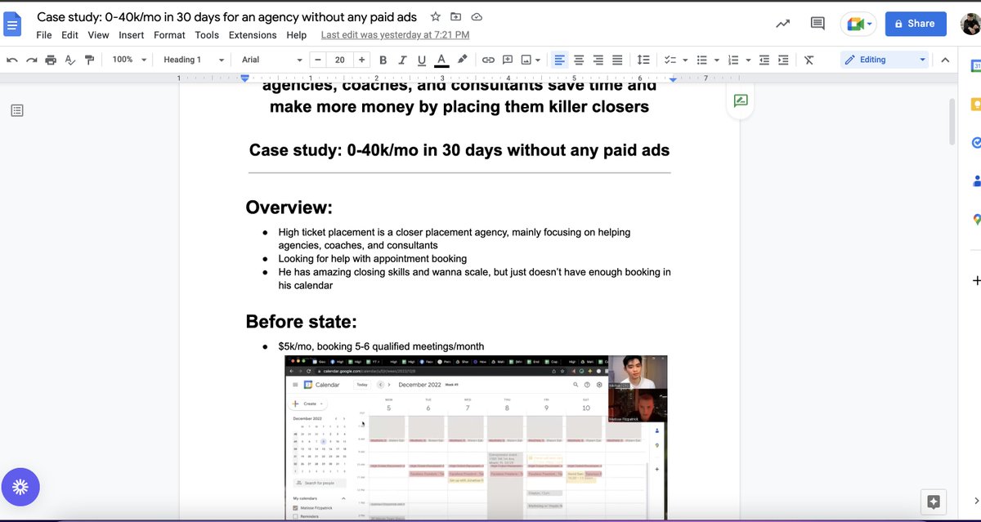The width and height of the screenshot is (981, 522).
Task: Increase the paragraph indent
Action: coord(784,60)
